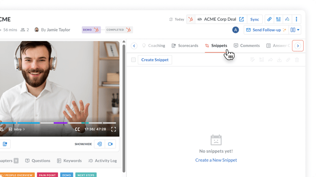
Task: Click the Create Snippet button
Action: pyautogui.click(x=155, y=60)
